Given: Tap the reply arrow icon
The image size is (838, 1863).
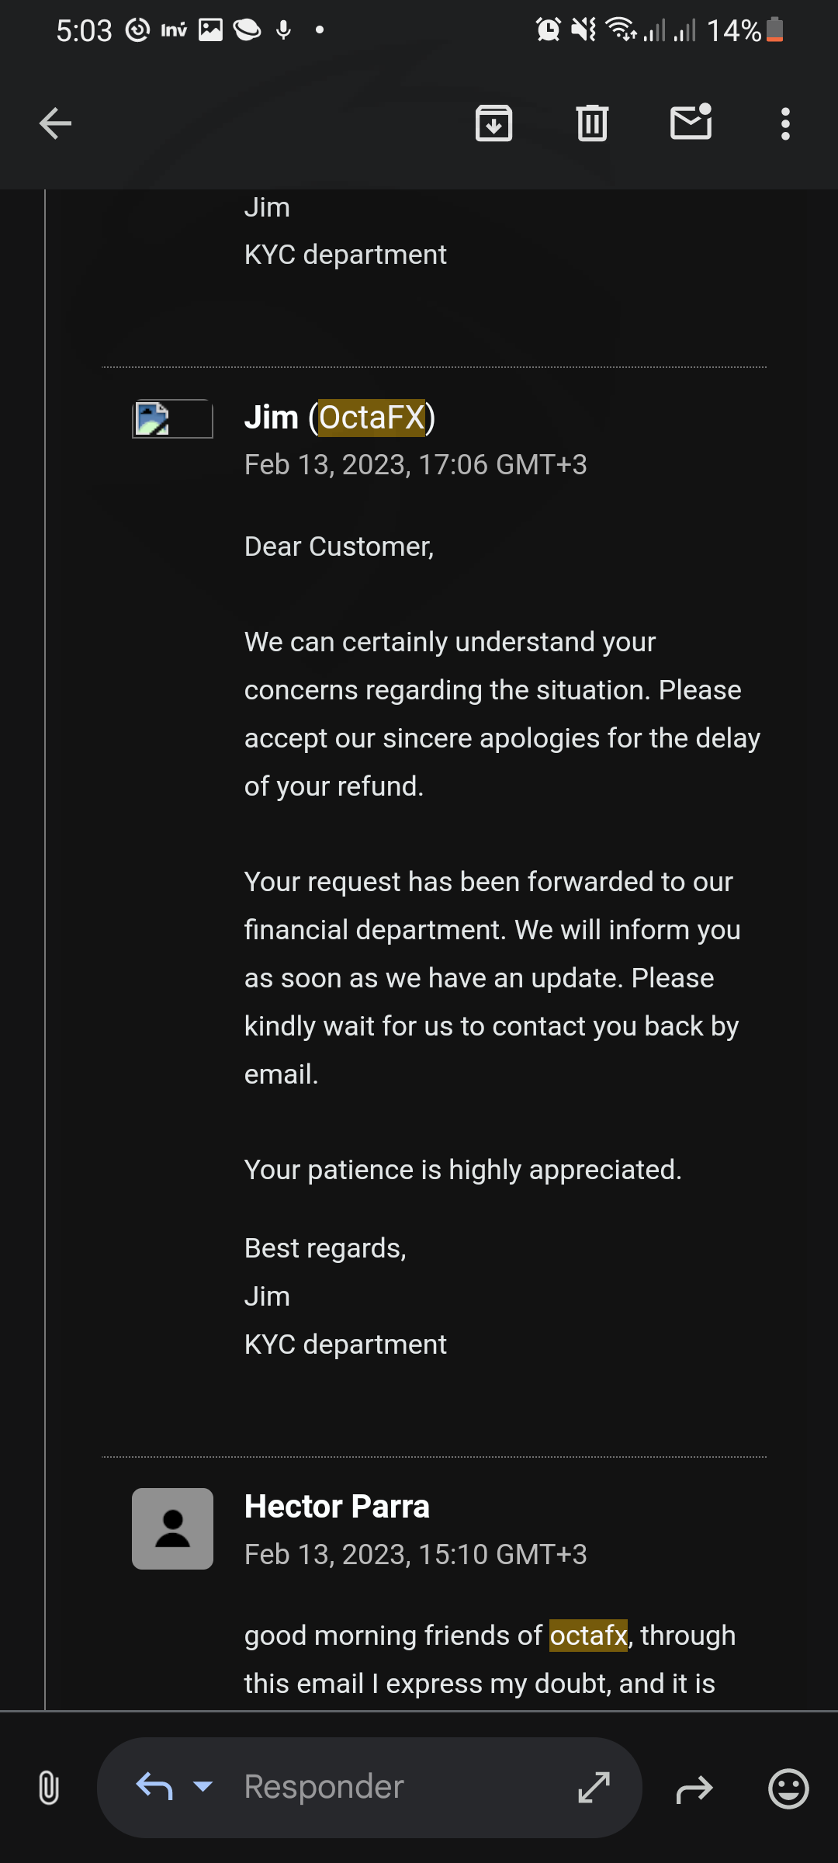Looking at the screenshot, I should 154,1787.
